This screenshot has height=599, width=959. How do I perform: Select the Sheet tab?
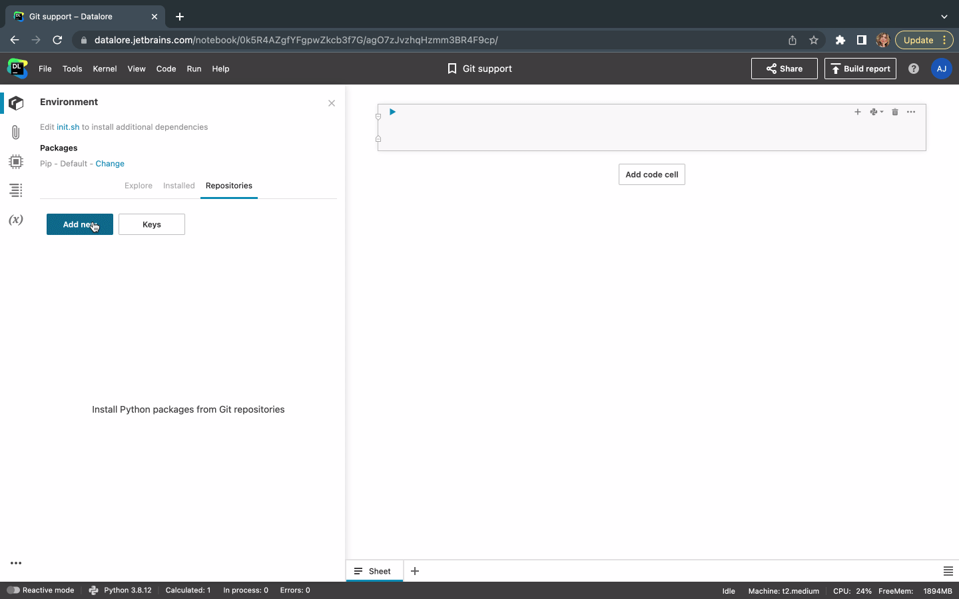tap(374, 571)
